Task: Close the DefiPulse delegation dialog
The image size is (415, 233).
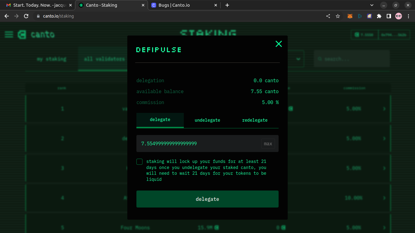Action: click(279, 44)
